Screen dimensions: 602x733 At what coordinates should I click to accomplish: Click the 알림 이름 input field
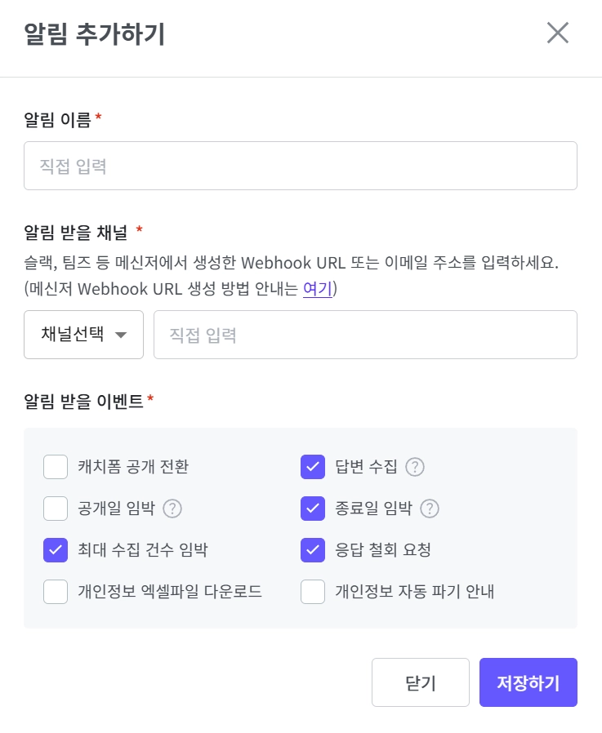coord(301,167)
